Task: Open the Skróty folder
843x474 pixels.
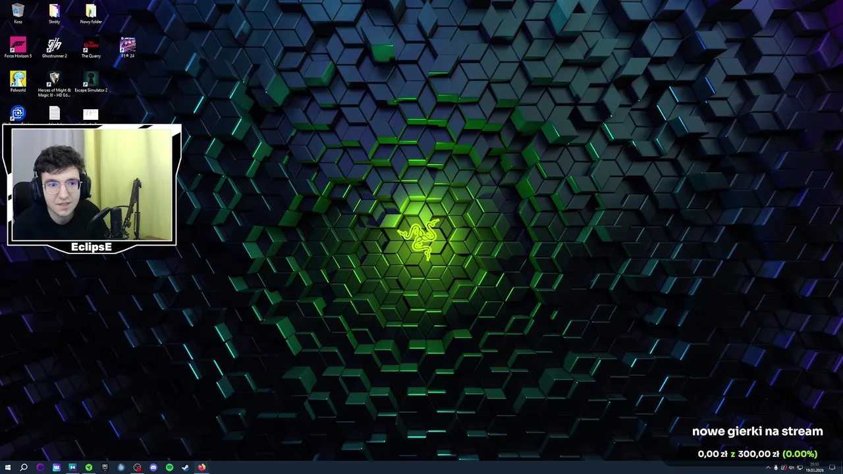Action: pos(54,14)
